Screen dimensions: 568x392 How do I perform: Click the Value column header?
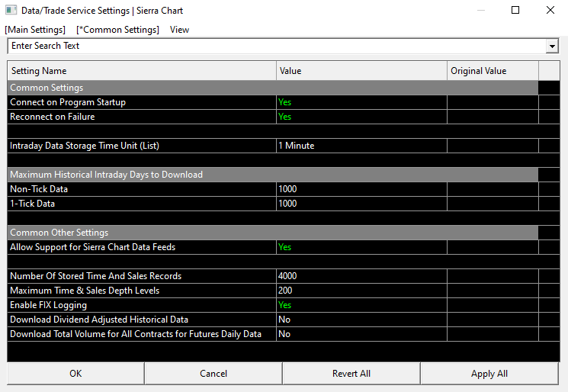tap(361, 71)
